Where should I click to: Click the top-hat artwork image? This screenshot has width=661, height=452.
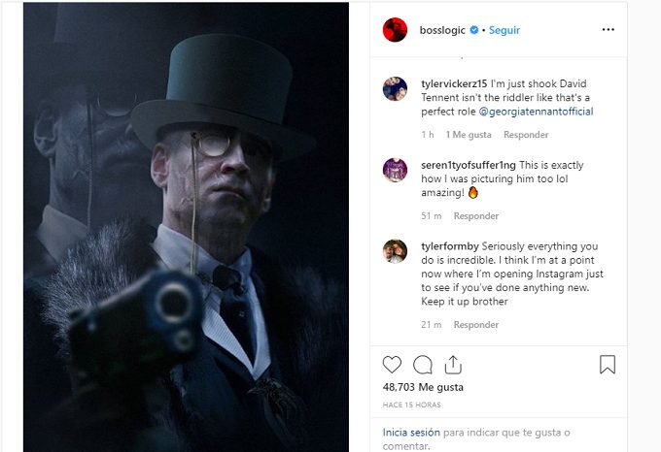click(186, 226)
